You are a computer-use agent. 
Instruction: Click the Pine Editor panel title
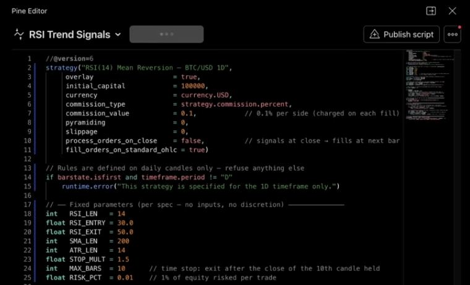pos(30,11)
